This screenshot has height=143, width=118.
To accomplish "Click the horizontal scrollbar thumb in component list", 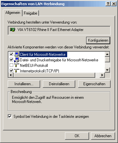I will [x=54, y=75].
